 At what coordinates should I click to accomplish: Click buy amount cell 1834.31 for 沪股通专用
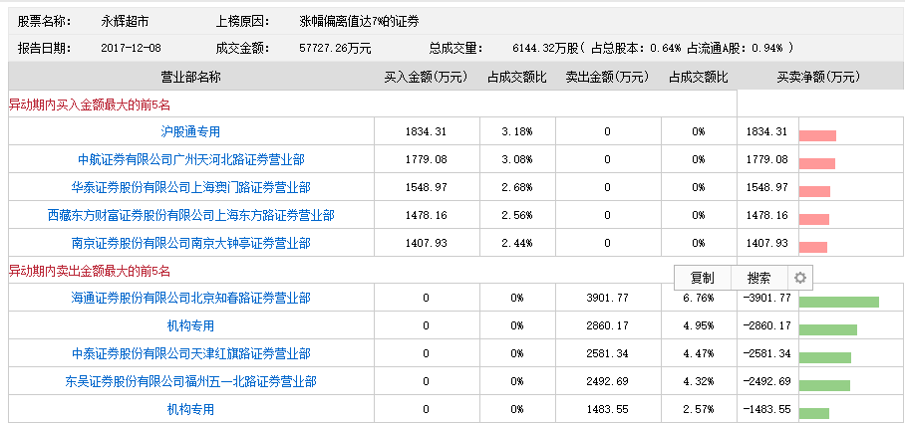click(426, 132)
